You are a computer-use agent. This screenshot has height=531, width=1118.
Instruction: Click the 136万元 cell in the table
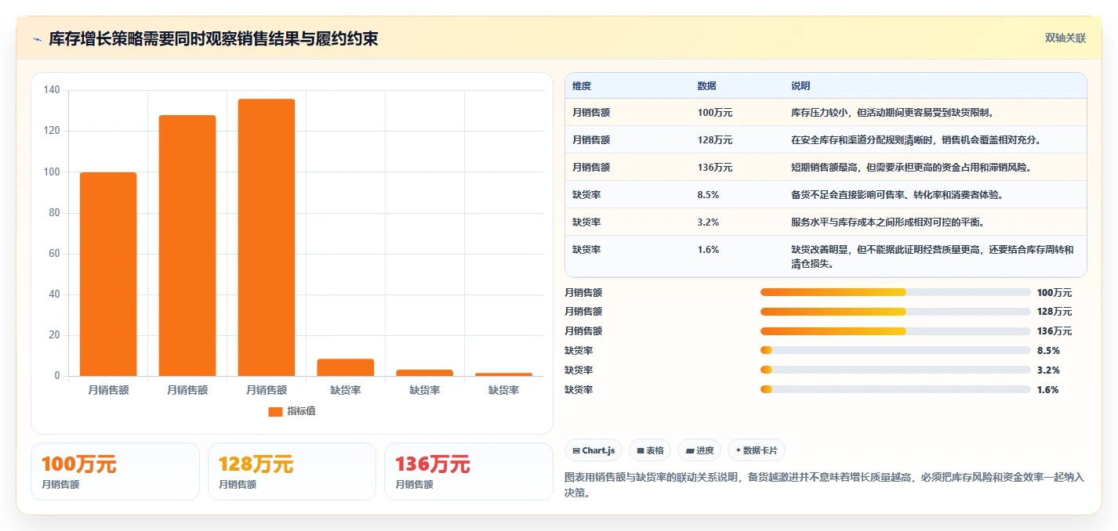point(715,167)
